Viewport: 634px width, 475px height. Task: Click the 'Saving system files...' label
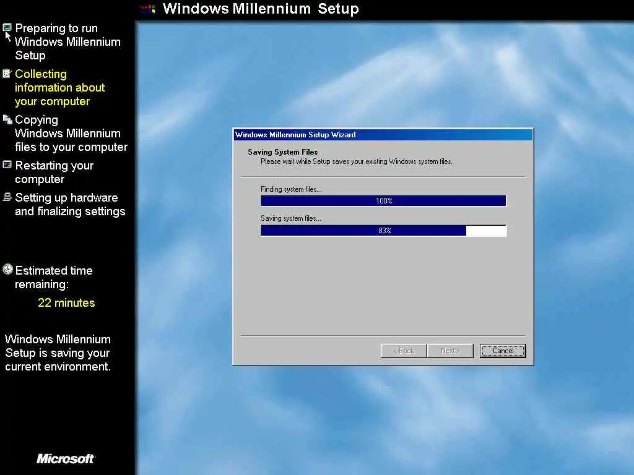click(291, 218)
